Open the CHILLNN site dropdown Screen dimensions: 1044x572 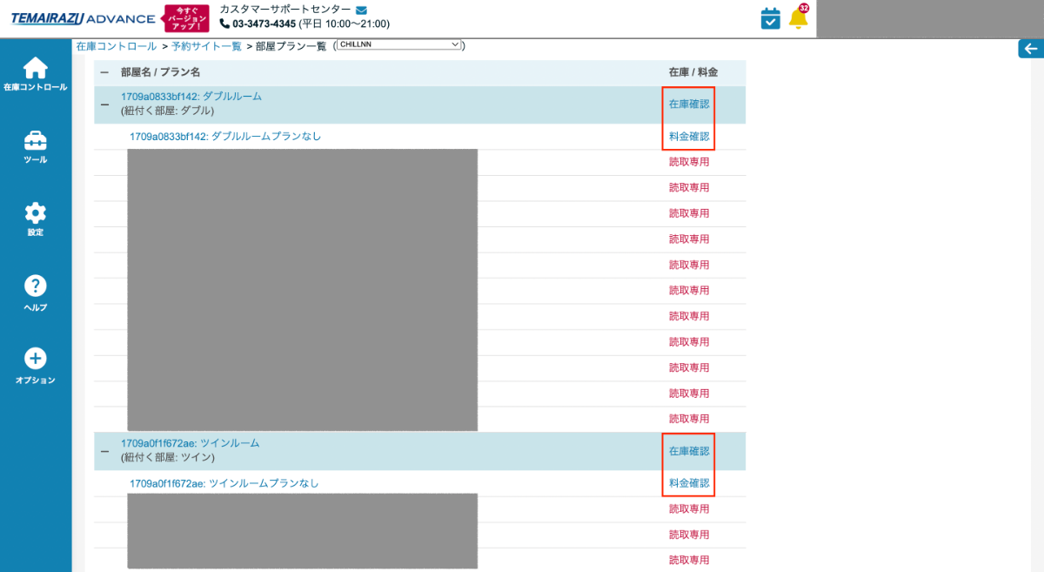[x=399, y=44]
